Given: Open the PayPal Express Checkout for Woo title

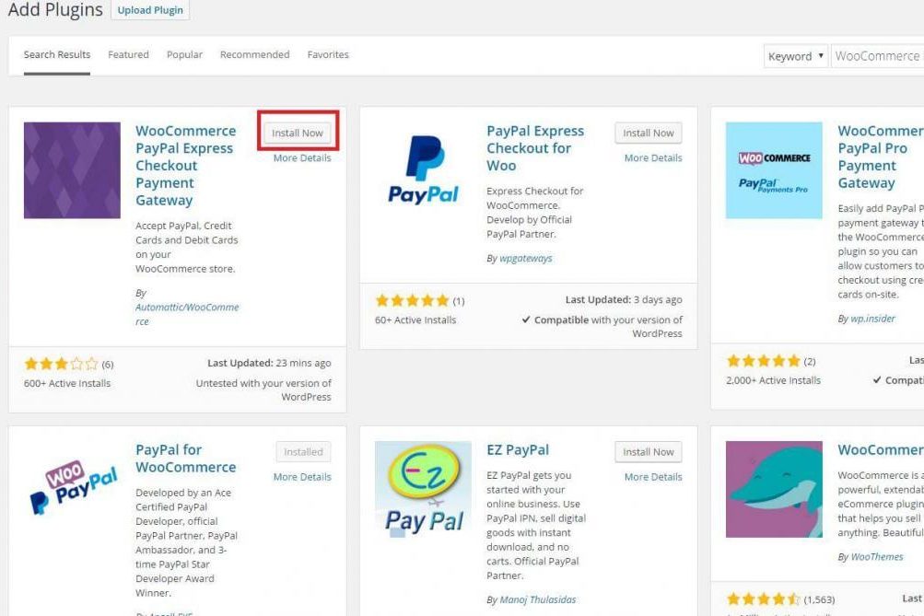Looking at the screenshot, I should point(535,148).
